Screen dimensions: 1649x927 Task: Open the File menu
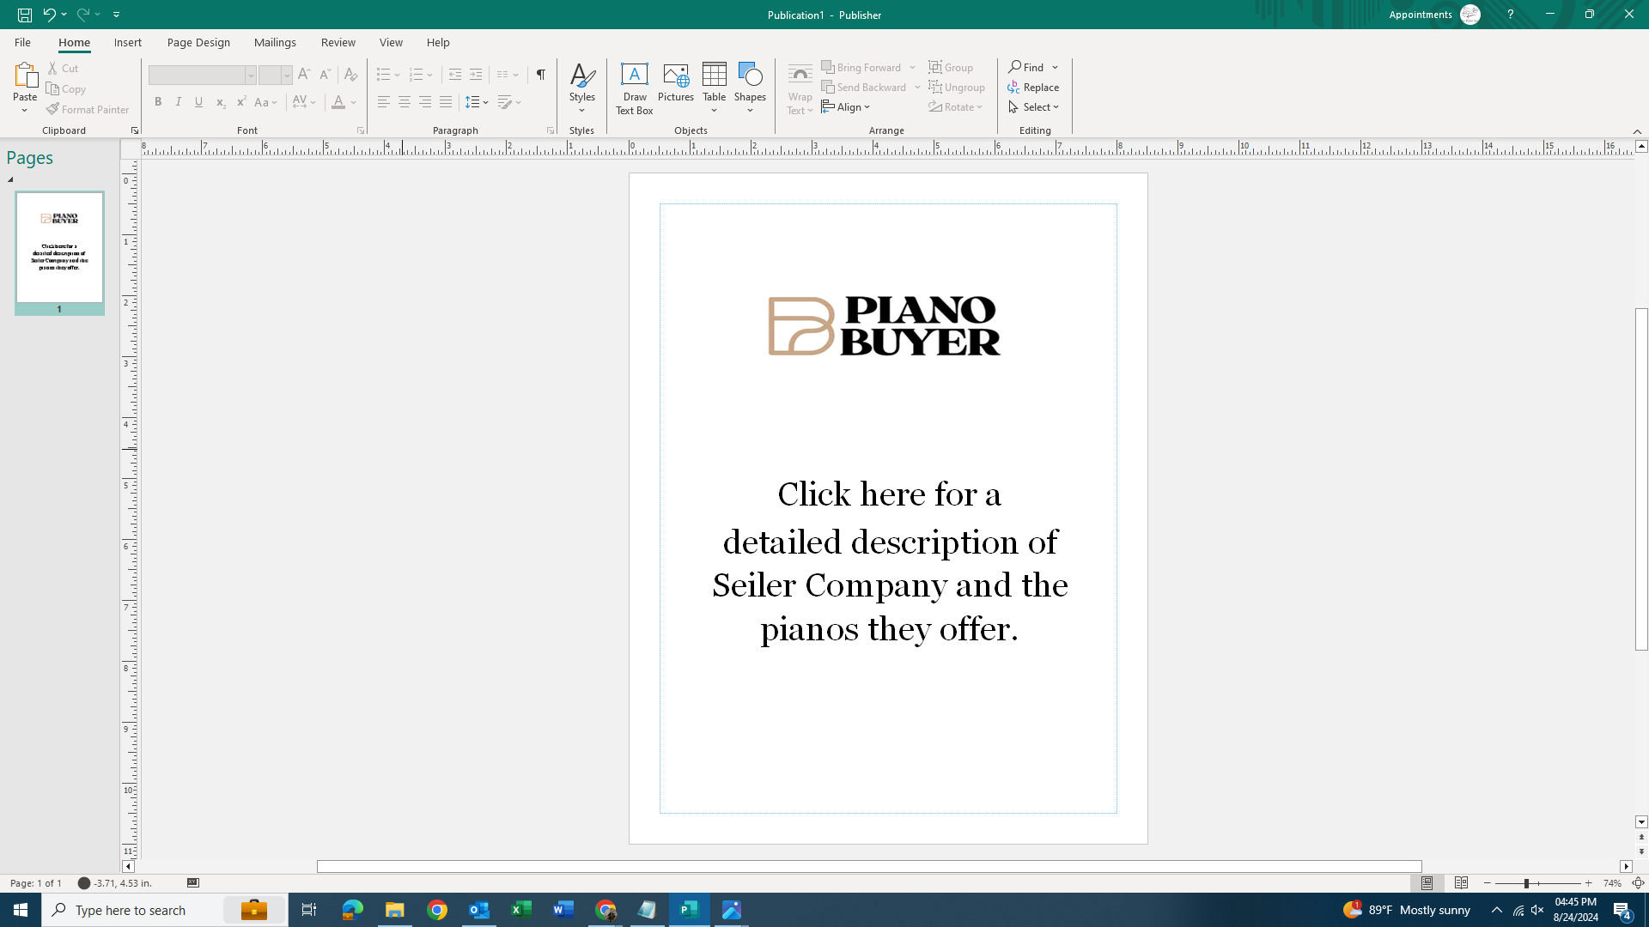click(x=22, y=42)
